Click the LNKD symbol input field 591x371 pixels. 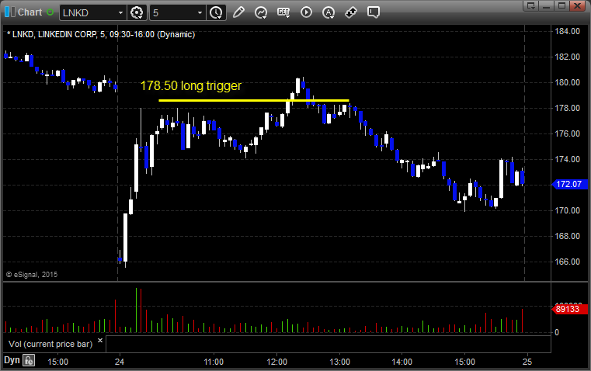(x=89, y=12)
